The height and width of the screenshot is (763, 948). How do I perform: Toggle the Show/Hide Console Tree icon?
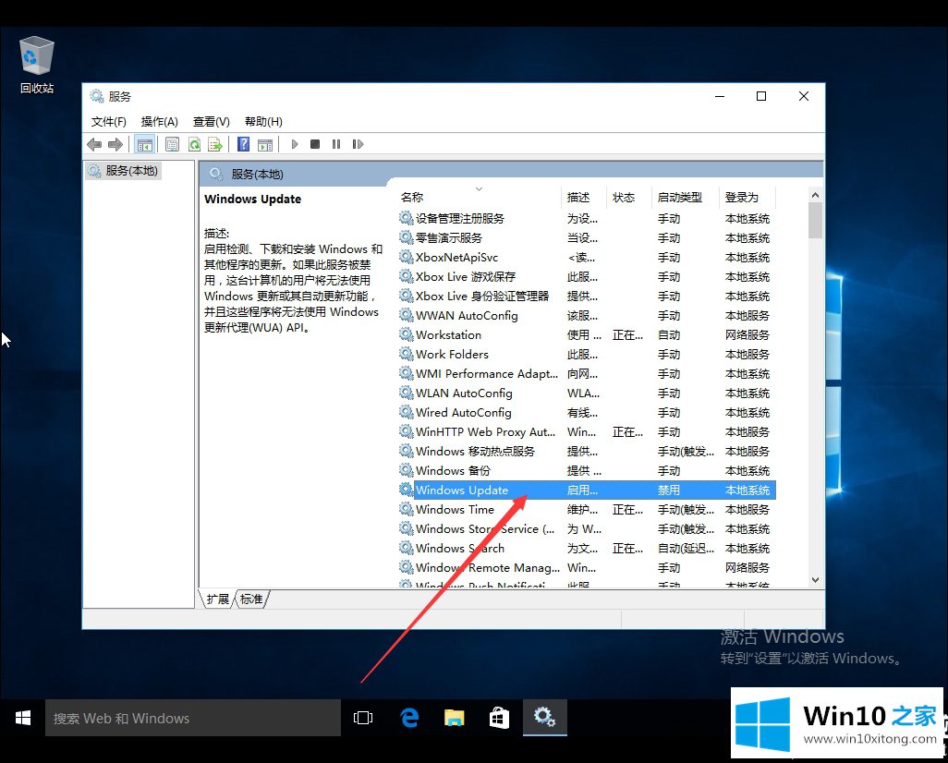tap(144, 144)
